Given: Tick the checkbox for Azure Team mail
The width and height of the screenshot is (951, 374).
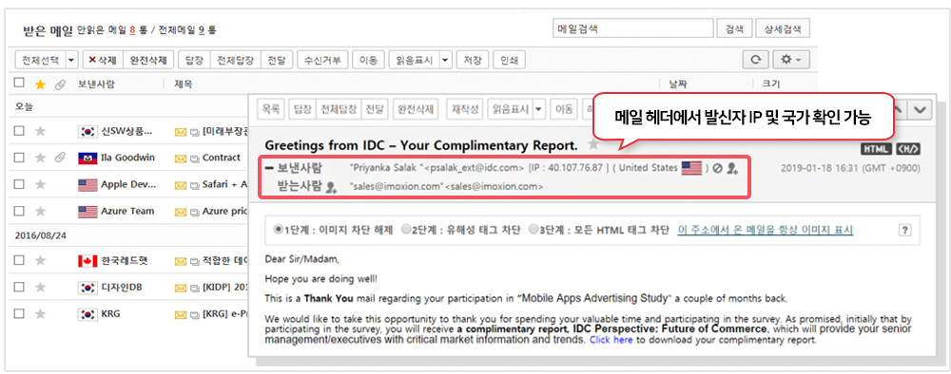Looking at the screenshot, I should point(19,212).
